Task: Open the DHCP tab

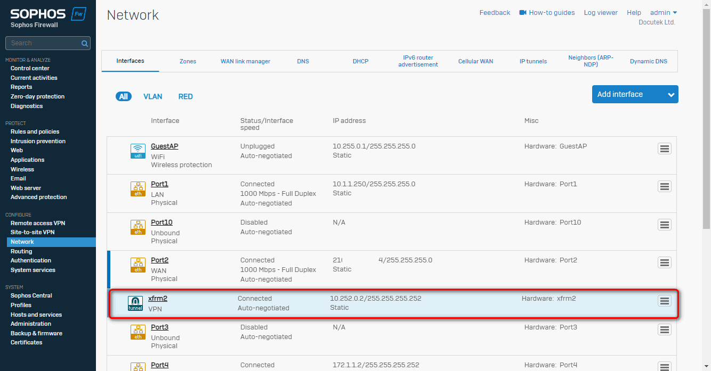Action: click(360, 61)
